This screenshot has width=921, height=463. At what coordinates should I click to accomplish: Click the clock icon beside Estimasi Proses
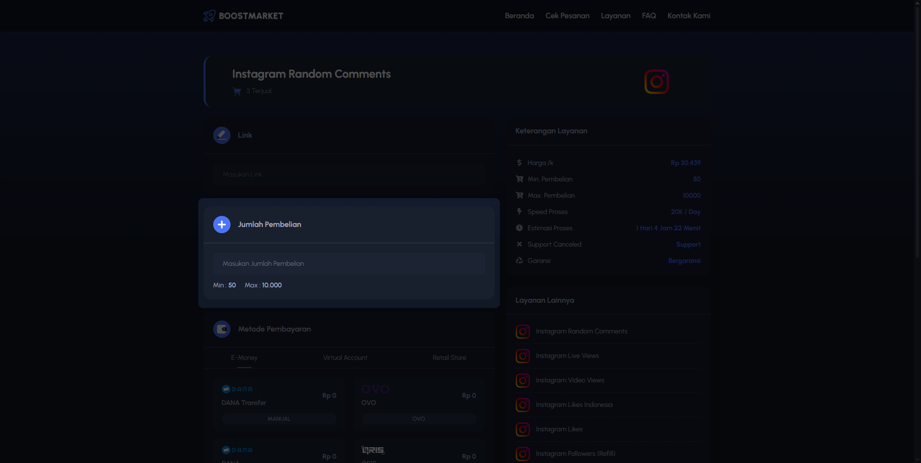(x=519, y=228)
